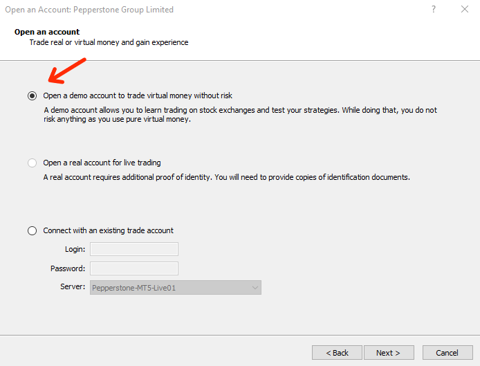Choose the real account for live trading option
Viewport: 480px width, 366px height.
coord(33,163)
